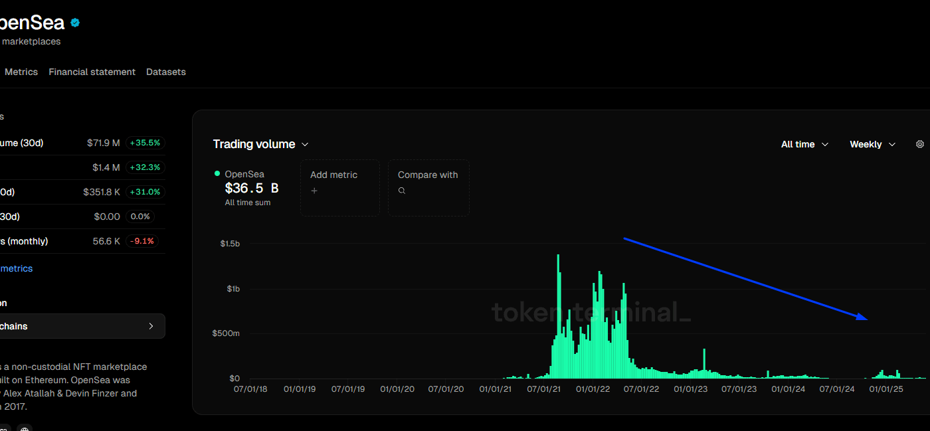930x431 pixels.
Task: Click the 0.0% change badge
Action: tap(140, 216)
